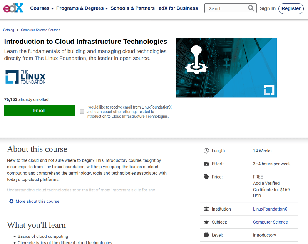Click the Level badge icon
This screenshot has width=308, height=244.
(x=206, y=235)
